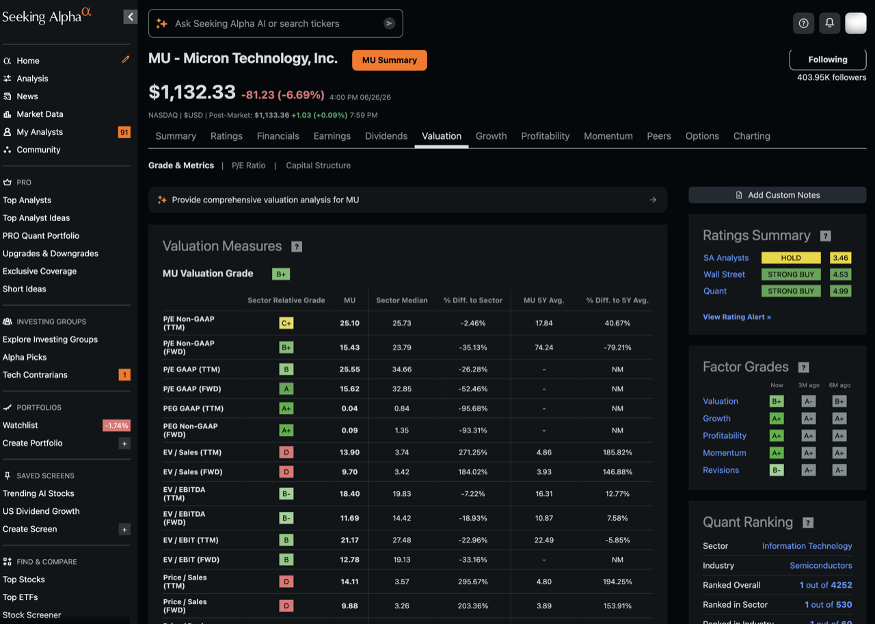Switch to the Growth tab

click(x=492, y=136)
